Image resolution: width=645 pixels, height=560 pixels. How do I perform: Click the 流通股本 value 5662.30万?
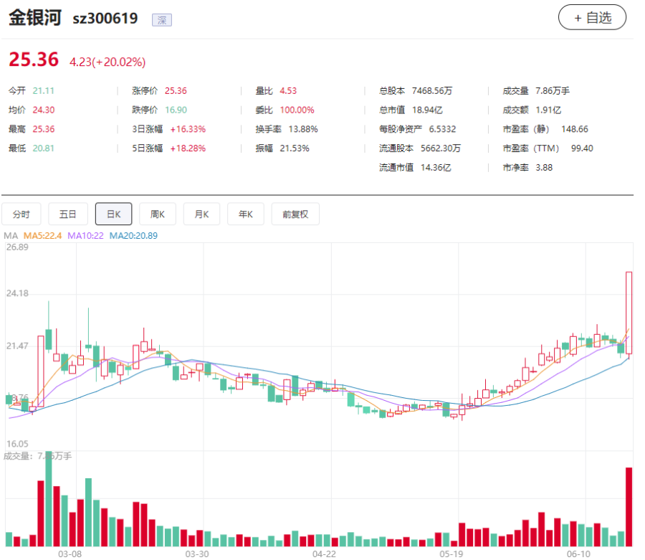pyautogui.click(x=441, y=148)
